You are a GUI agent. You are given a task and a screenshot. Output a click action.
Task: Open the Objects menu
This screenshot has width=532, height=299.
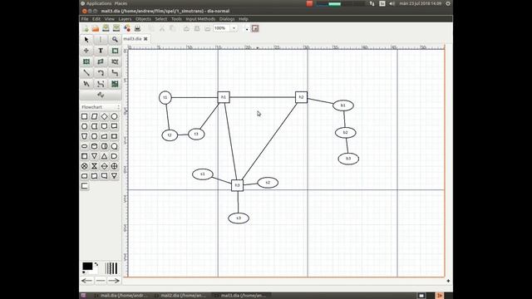click(143, 19)
